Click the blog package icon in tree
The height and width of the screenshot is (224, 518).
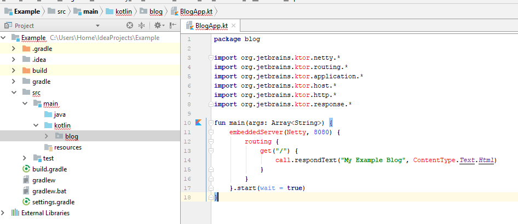pyautogui.click(x=59, y=136)
